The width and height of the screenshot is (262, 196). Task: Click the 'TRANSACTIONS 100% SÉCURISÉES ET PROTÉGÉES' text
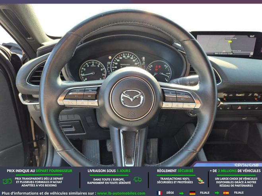coord(175,181)
